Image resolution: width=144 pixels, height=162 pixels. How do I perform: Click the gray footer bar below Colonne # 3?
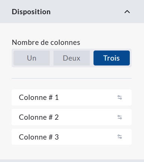[72, 161]
